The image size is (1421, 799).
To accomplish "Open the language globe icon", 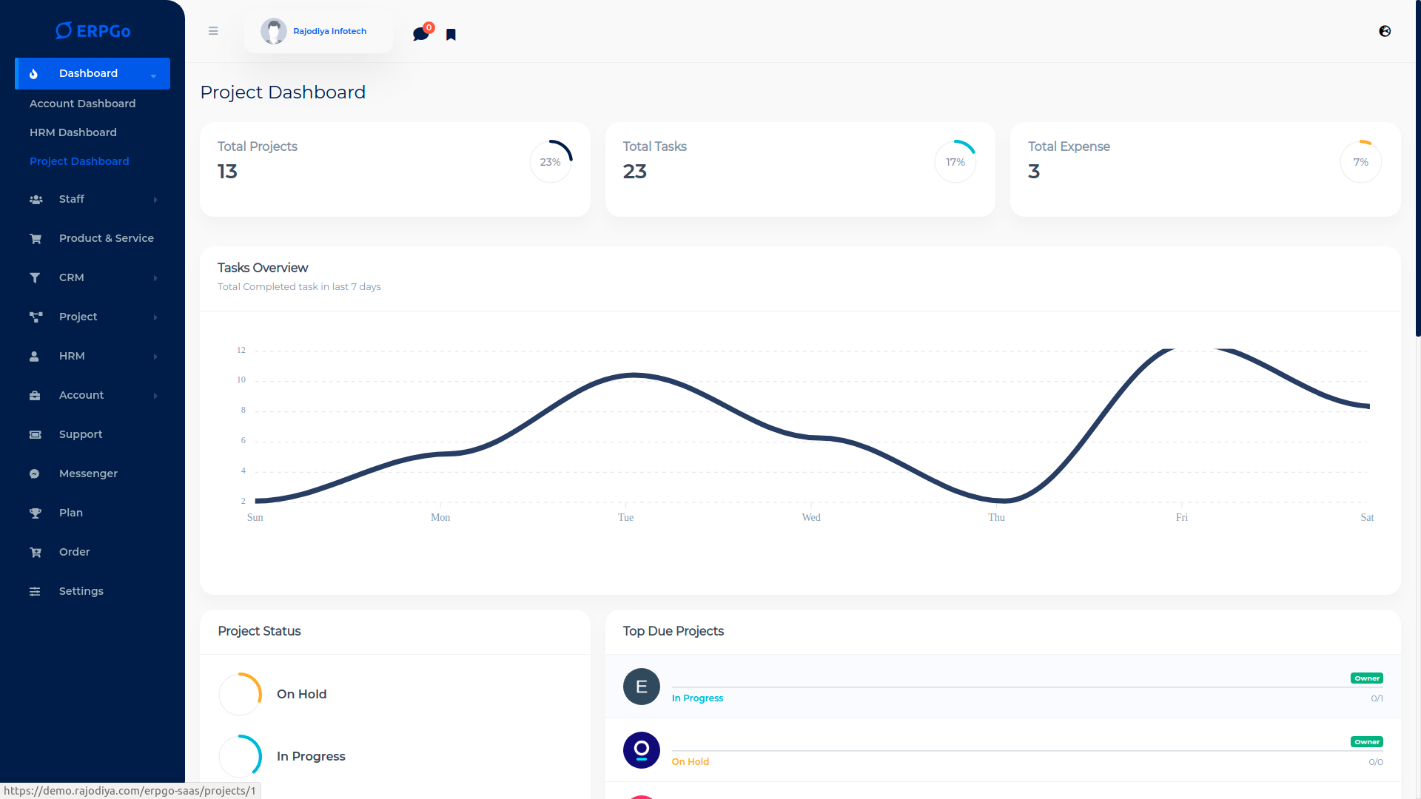I will click(1385, 31).
